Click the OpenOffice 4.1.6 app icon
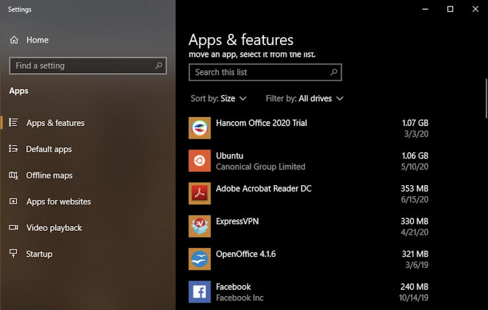 point(199,259)
